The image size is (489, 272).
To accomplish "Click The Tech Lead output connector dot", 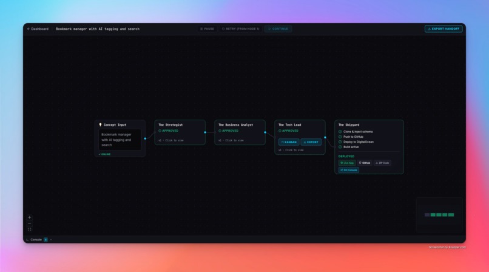I will click(x=325, y=137).
